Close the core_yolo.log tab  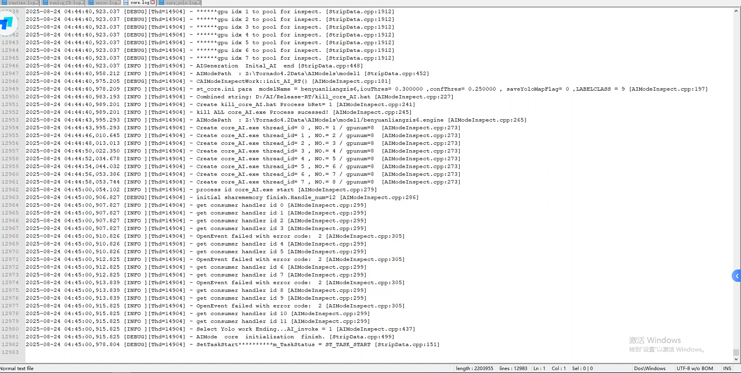tap(198, 3)
